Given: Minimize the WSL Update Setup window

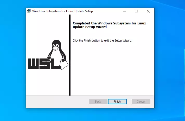Looking at the screenshot, I should (125, 11).
